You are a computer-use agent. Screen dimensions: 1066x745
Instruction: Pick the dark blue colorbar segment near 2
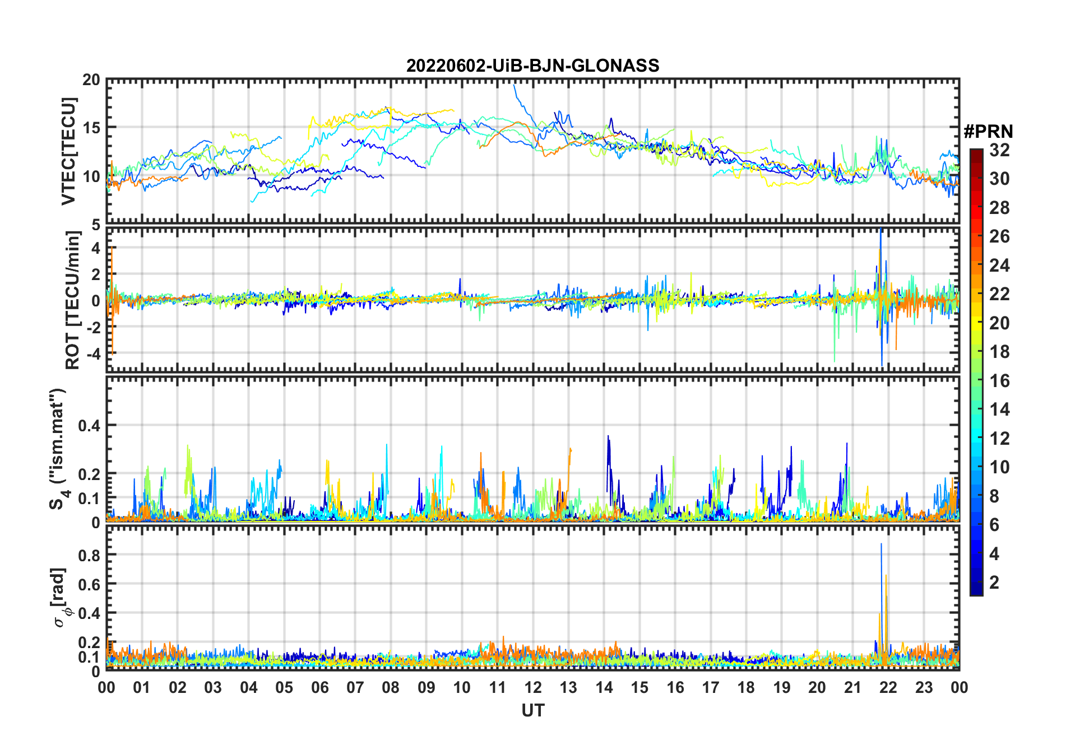coord(976,583)
